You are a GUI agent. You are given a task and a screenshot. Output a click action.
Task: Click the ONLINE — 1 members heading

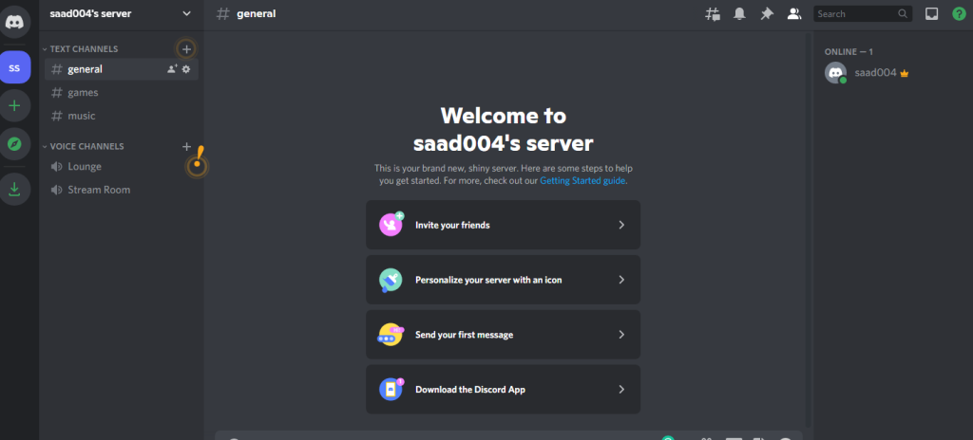pyautogui.click(x=849, y=52)
